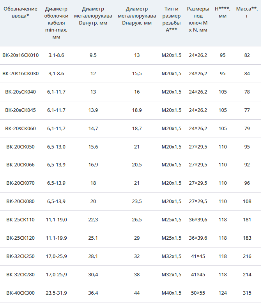
Task: Select the ВК-25СК120 row label
Action: tap(20, 238)
